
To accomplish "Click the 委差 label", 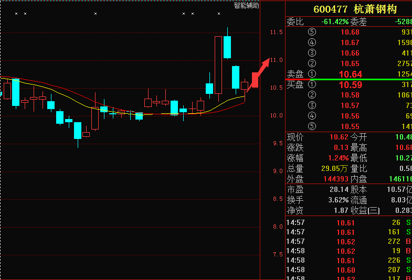I will click(x=358, y=21).
